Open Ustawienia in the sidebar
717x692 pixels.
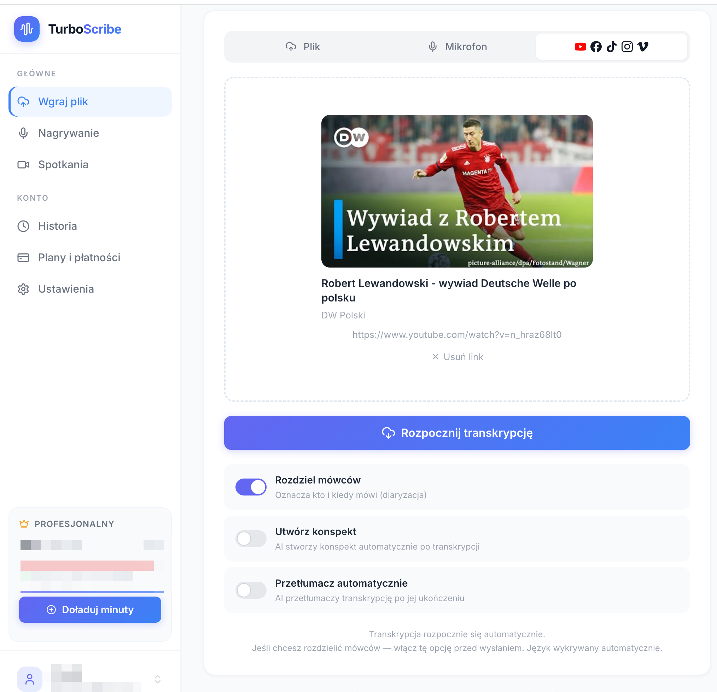pos(90,289)
